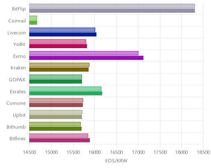Click the light green Coinrail upper bar
This screenshot has width=211, height=168.
(x=33, y=18)
